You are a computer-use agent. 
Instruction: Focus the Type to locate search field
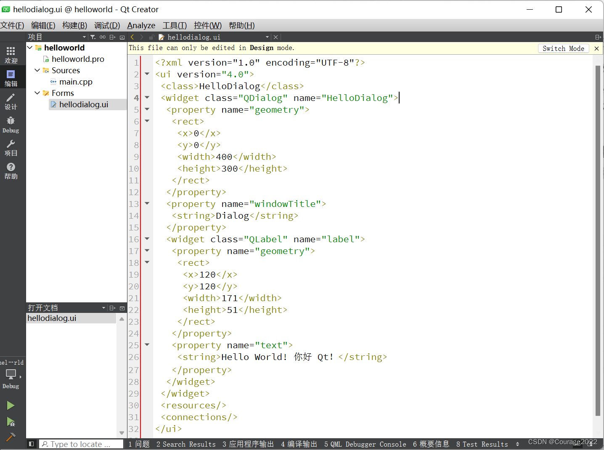(x=82, y=444)
